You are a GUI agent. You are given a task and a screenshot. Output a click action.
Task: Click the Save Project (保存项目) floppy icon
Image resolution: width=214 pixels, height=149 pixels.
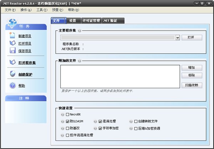tap(12, 50)
